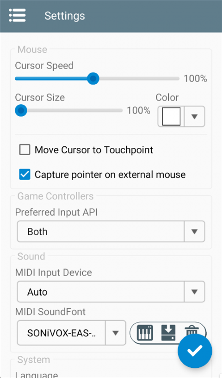Click the SONiVOX-EAS soundfont name field
The height and width of the screenshot is (378, 222).
click(61, 333)
